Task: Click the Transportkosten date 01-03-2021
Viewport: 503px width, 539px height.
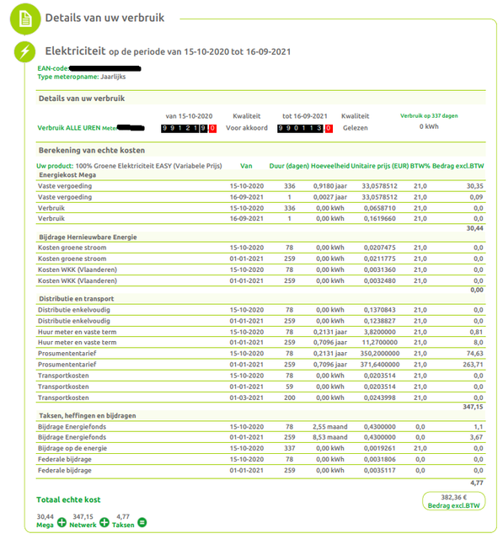Action: 247,398
